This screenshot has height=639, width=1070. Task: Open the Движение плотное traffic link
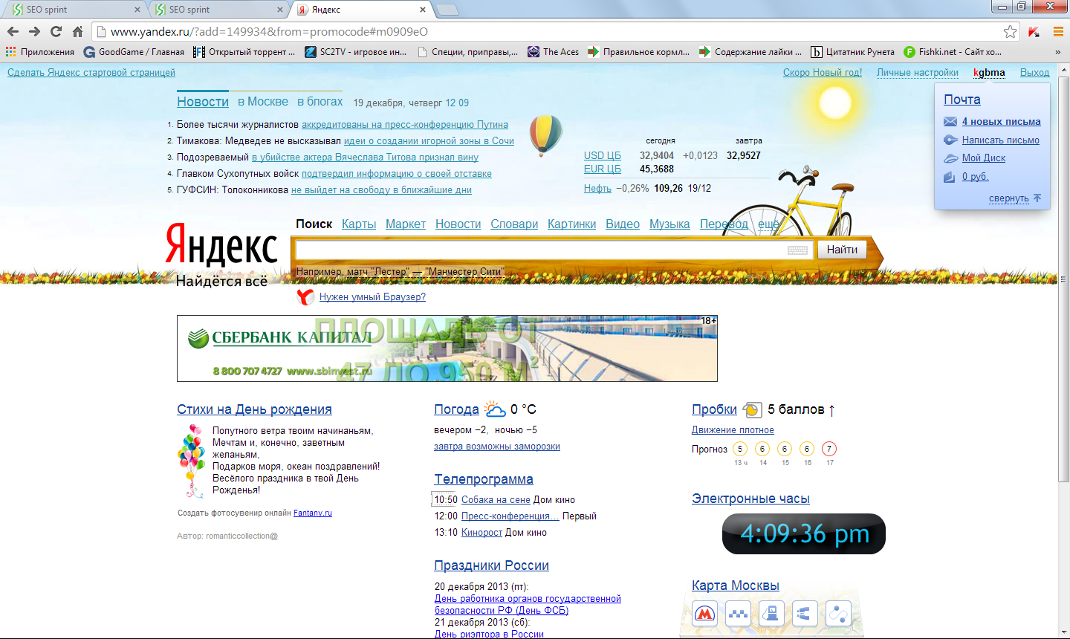733,429
